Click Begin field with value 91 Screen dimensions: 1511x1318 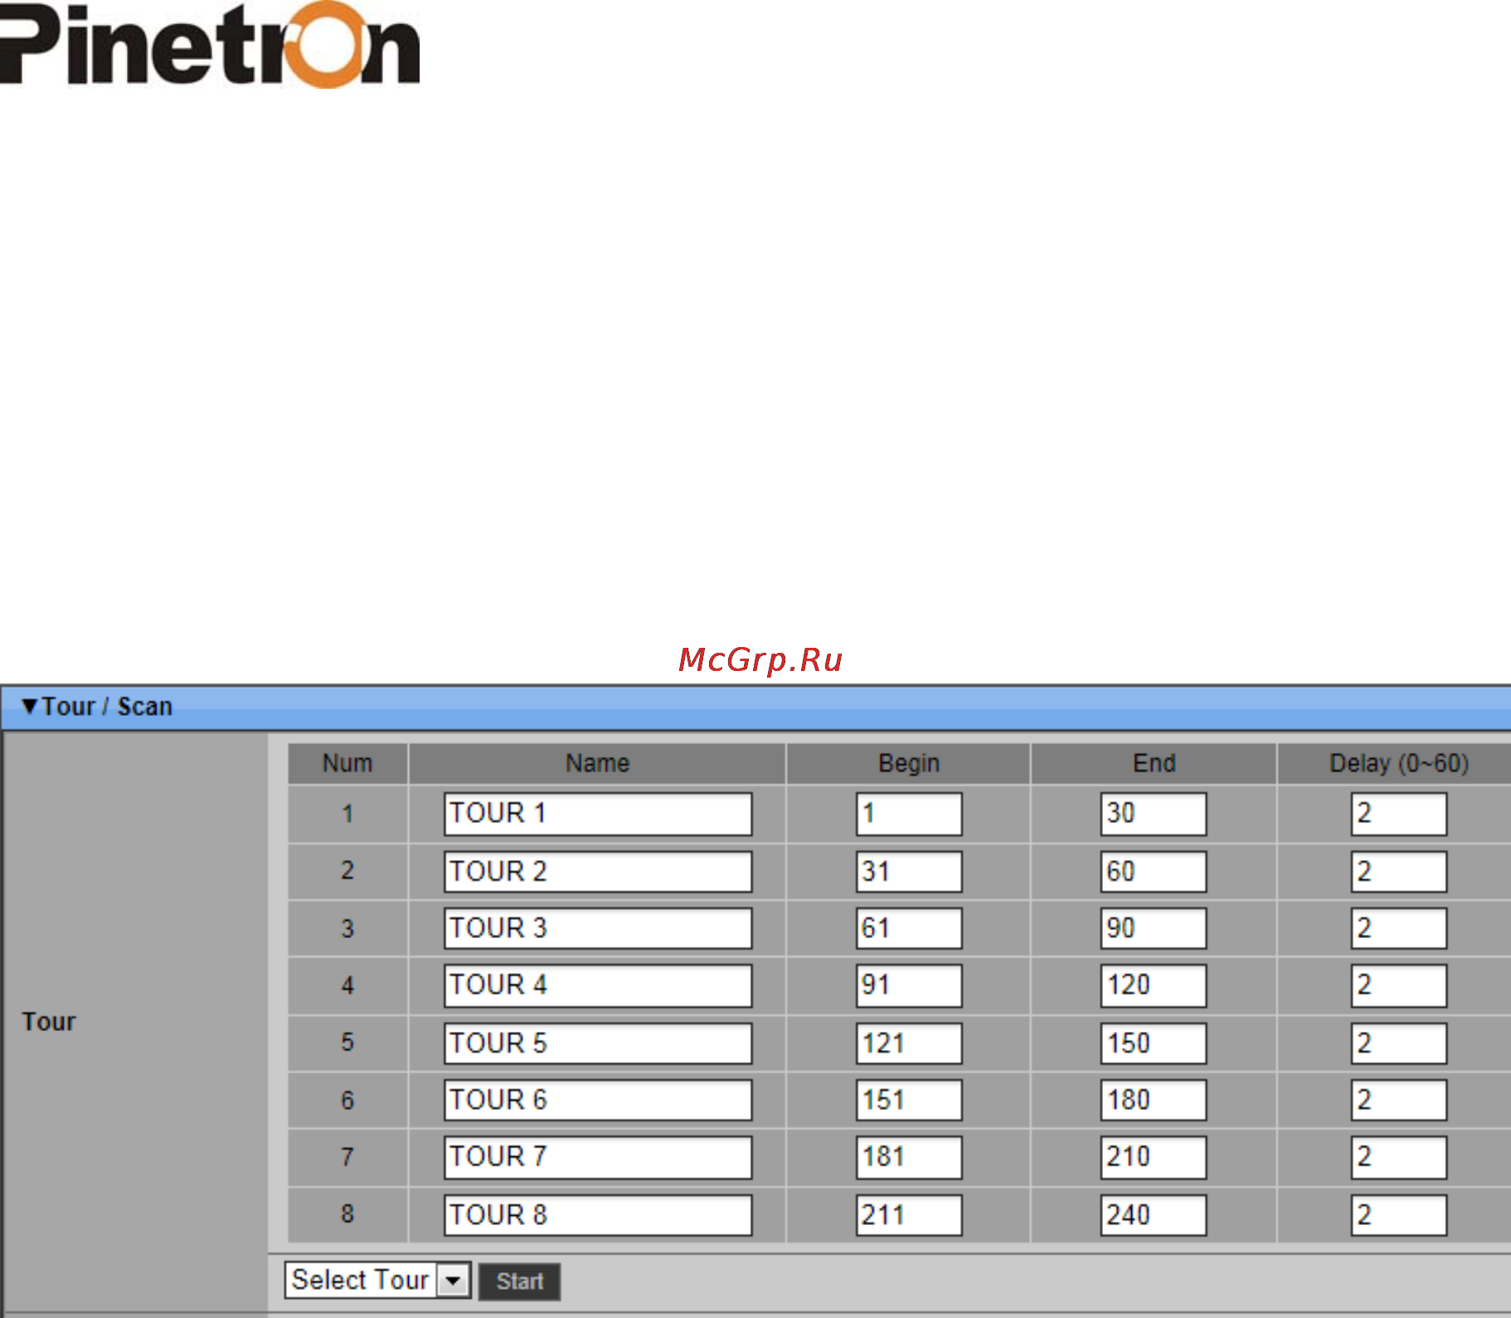point(909,985)
